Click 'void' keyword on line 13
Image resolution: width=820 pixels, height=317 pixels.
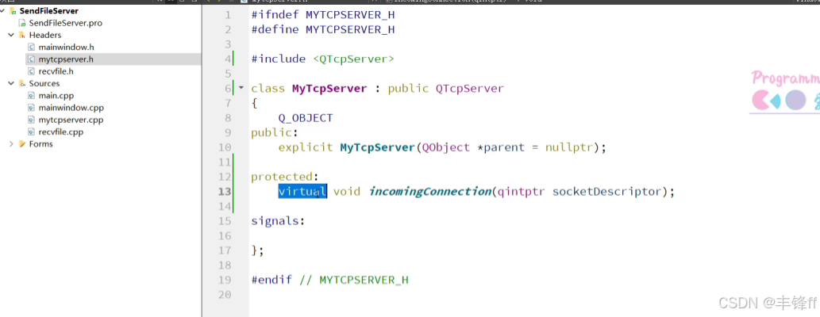(347, 192)
